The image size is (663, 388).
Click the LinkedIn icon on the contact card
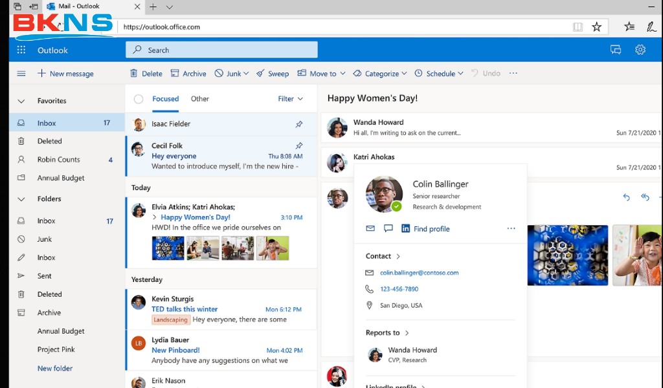coord(407,228)
